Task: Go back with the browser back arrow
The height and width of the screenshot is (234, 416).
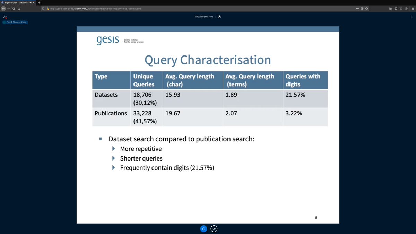Action: 3,9
